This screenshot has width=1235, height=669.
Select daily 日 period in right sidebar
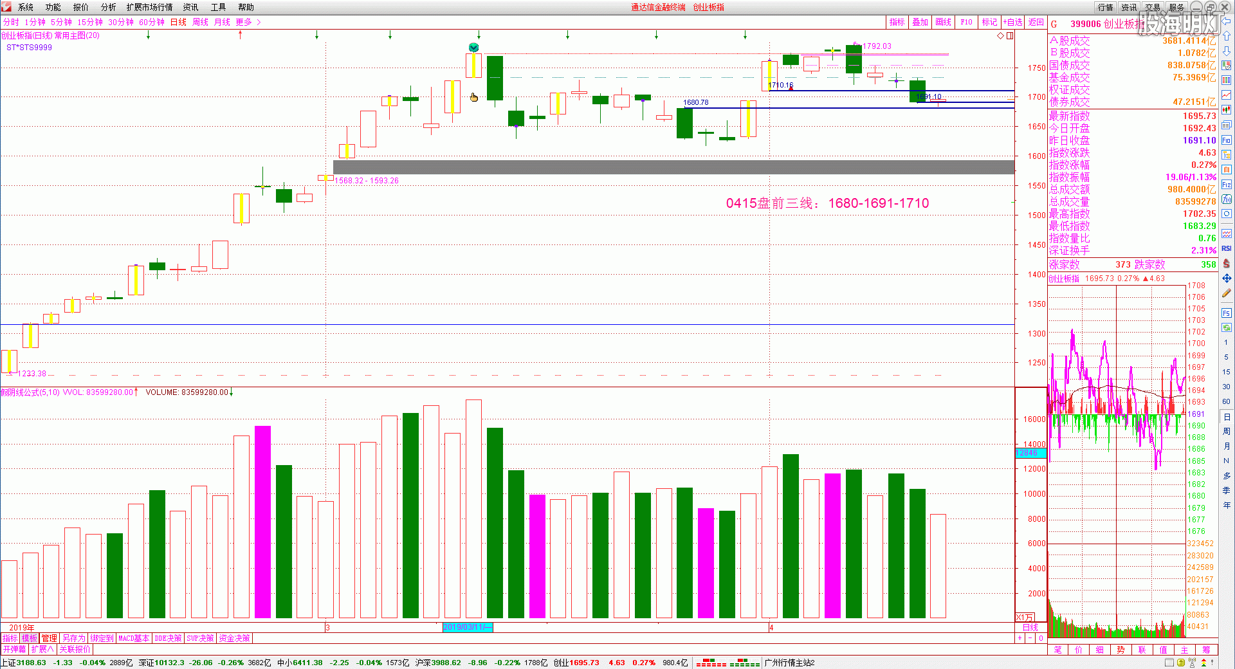(x=1227, y=417)
